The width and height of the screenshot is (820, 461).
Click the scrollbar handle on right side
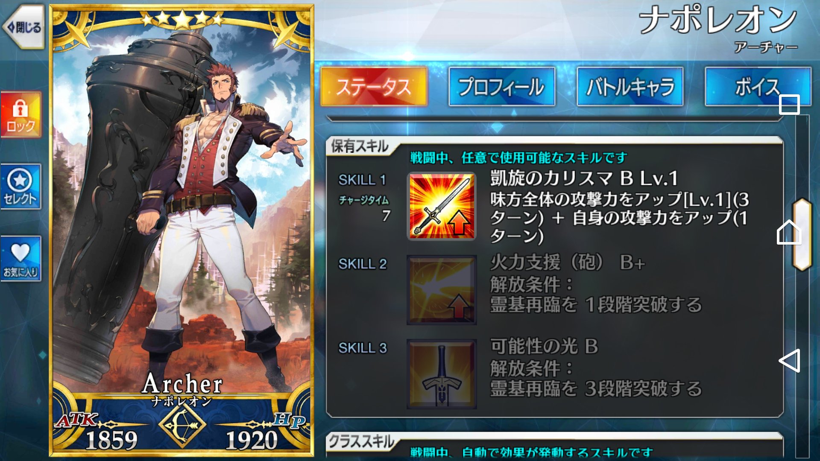802,234
